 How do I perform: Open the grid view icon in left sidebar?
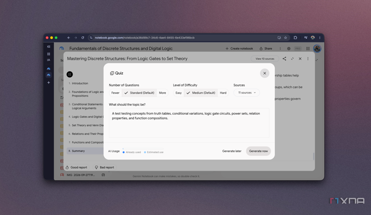tap(48, 54)
